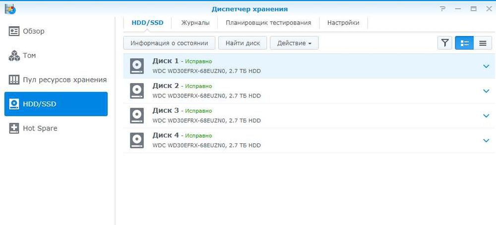Screen dimensions: 496x225
Task: Open the Планировщик тестирования tab
Action: pyautogui.click(x=268, y=23)
